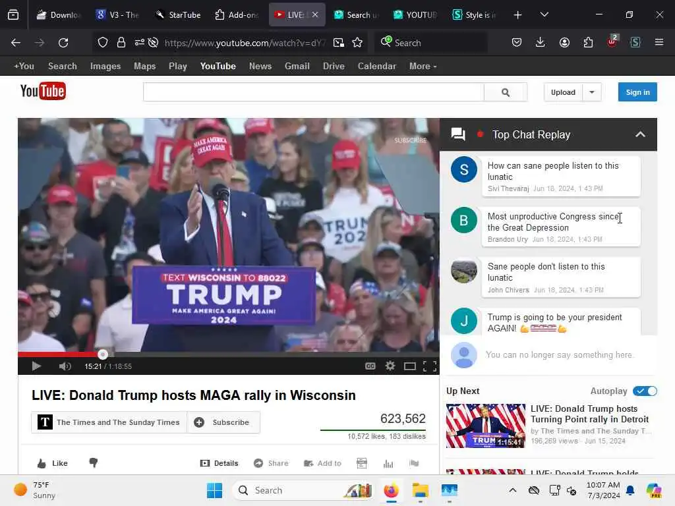
Task: Open the Share tab
Action: click(x=271, y=463)
